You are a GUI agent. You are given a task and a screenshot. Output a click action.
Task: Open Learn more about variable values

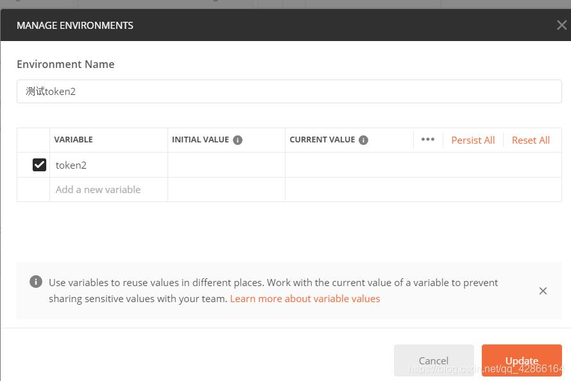point(305,299)
